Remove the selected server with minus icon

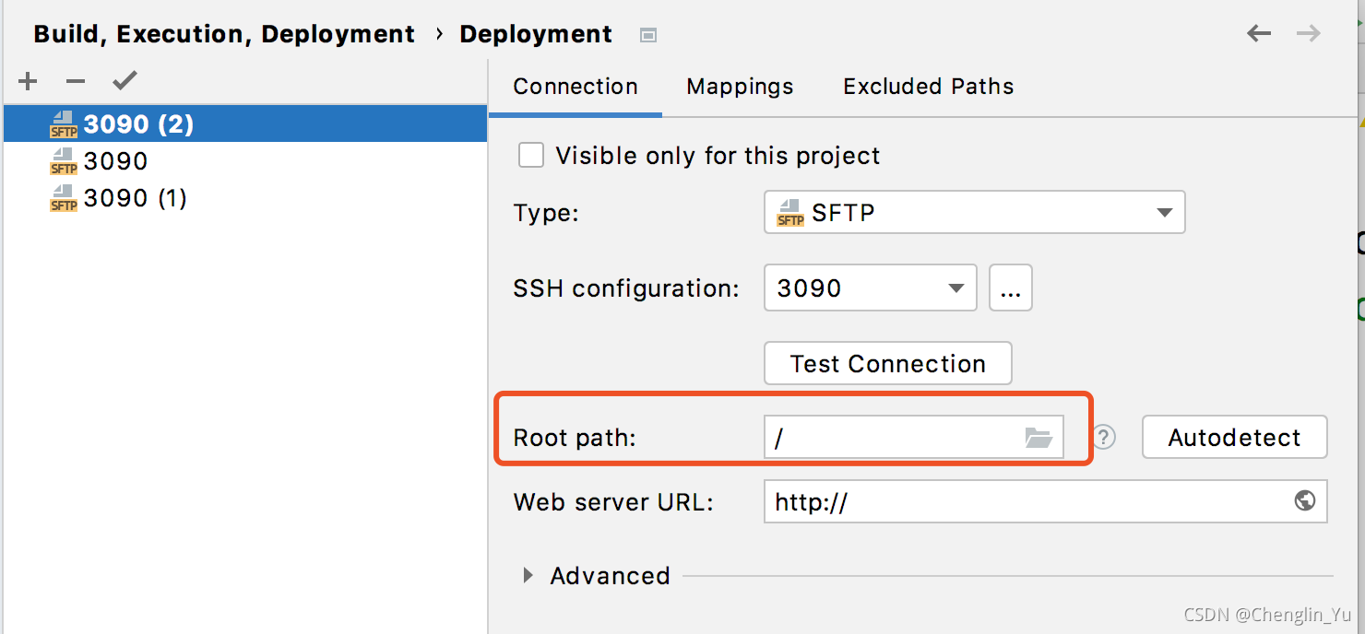pyautogui.click(x=76, y=81)
